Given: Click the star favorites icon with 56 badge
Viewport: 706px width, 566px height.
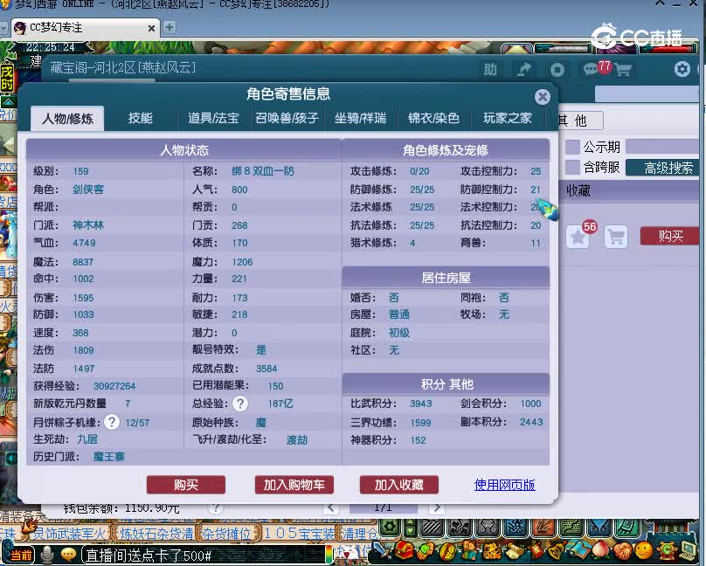Looking at the screenshot, I should [x=578, y=237].
